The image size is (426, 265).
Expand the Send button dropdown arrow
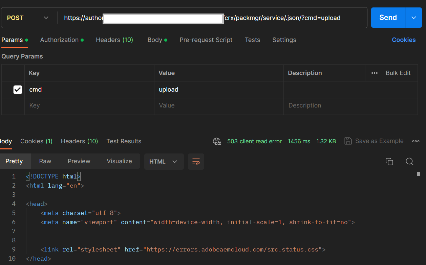coord(414,17)
